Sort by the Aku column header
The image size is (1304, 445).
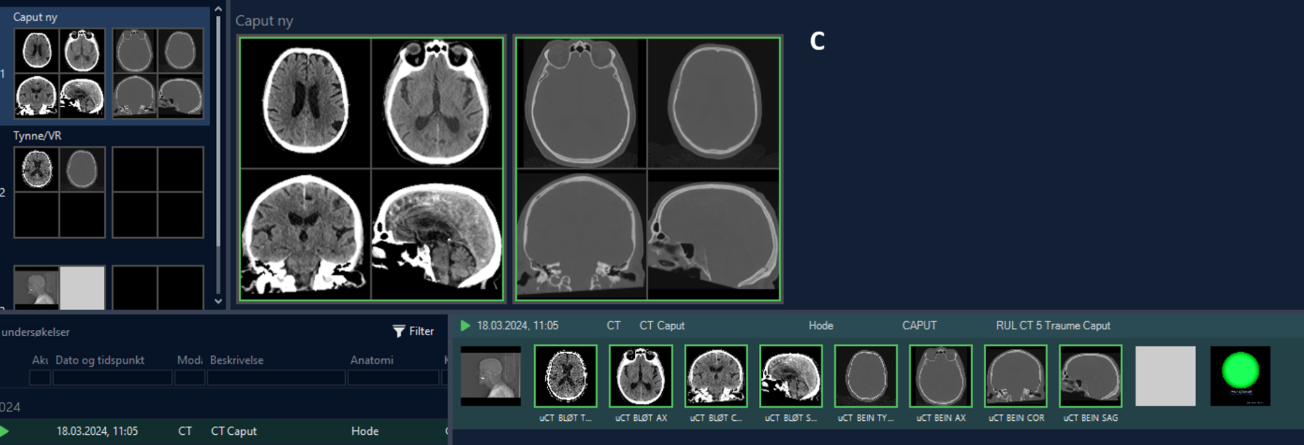[39, 360]
